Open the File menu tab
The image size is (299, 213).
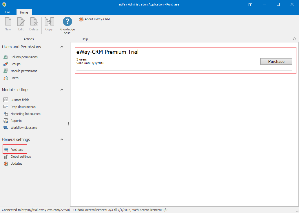point(8,12)
